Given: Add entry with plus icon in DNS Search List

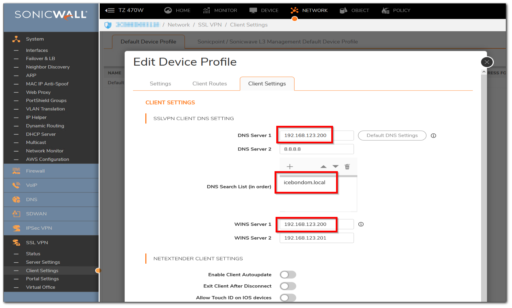Looking at the screenshot, I should pos(290,167).
